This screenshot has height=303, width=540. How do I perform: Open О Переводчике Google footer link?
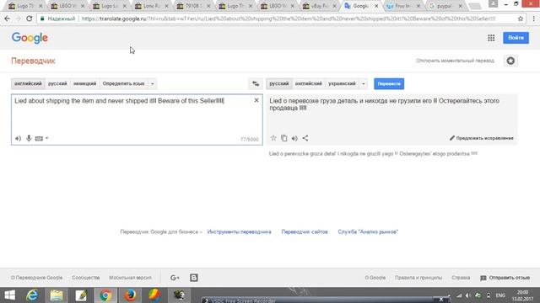point(36,278)
